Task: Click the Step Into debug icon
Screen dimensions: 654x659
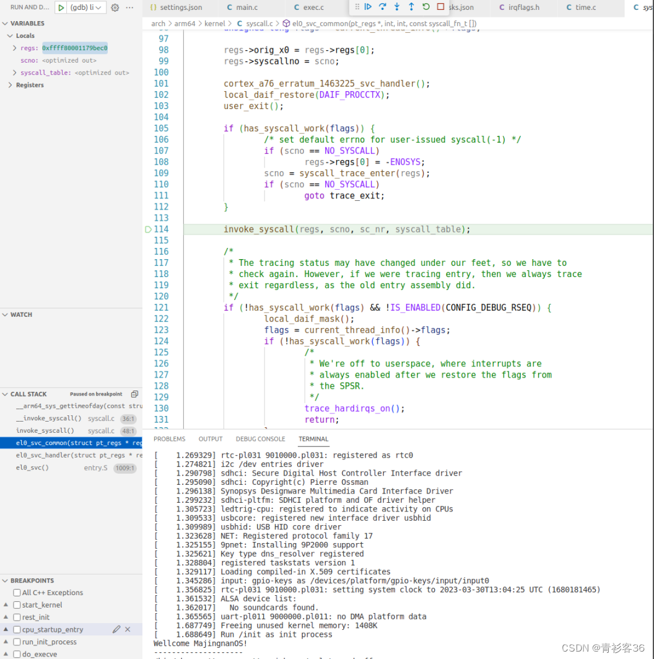Action: point(397,7)
